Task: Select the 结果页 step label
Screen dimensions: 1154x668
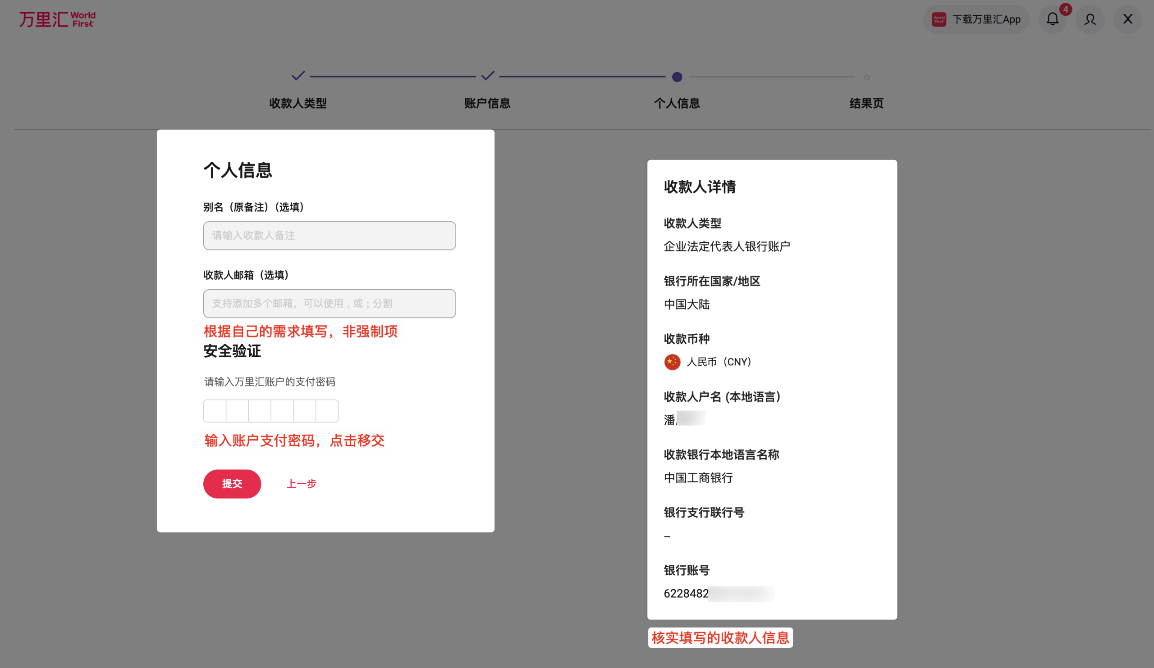Action: [x=865, y=104]
